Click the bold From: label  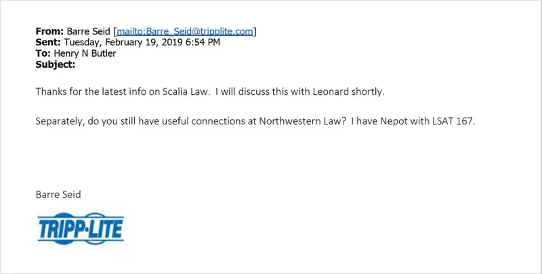(x=49, y=31)
